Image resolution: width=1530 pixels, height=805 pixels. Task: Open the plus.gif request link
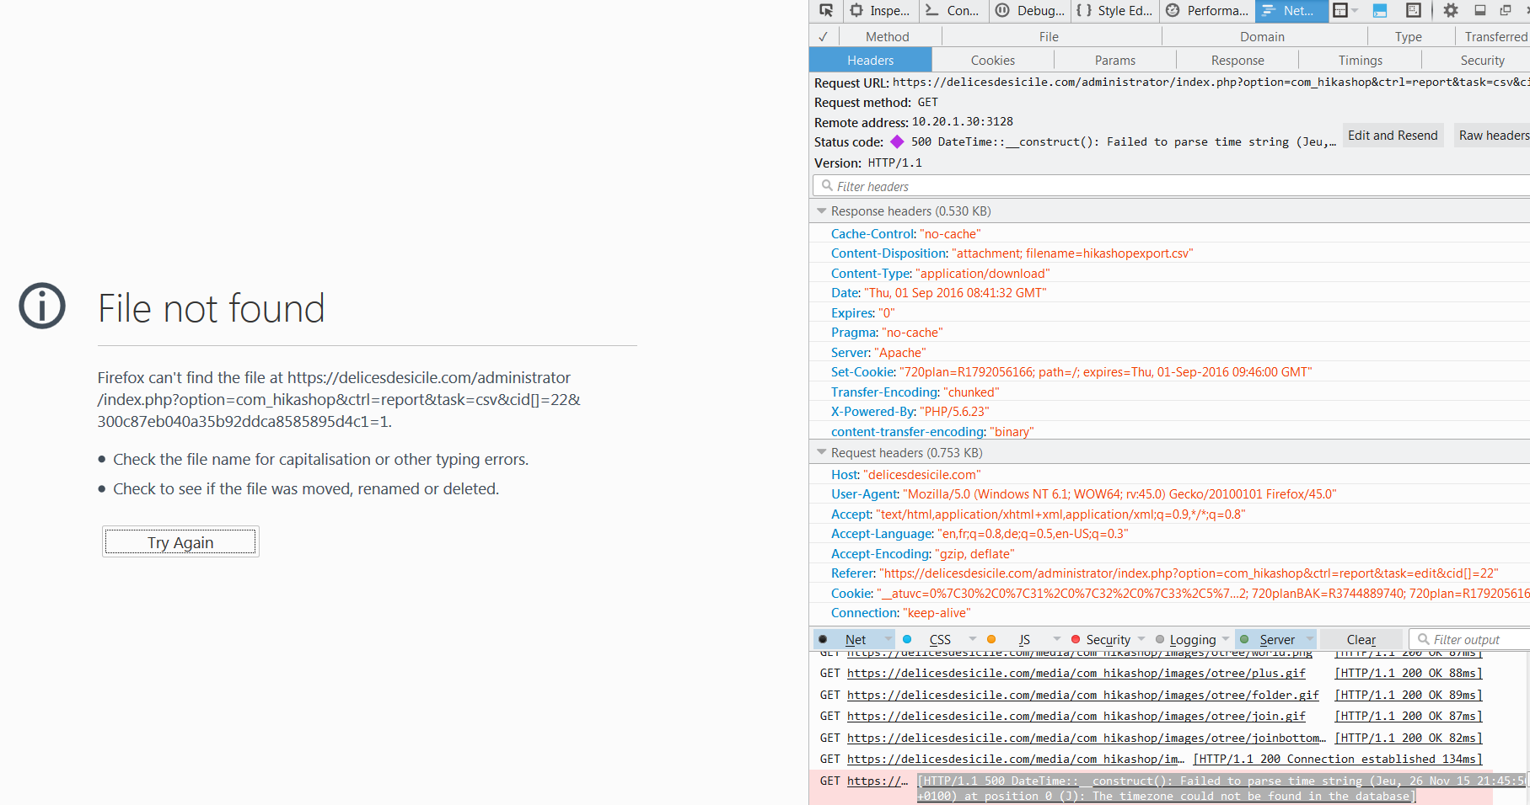(1076, 674)
